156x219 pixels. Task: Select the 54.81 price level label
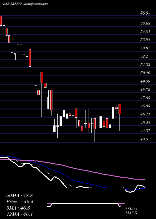coord(145,31)
